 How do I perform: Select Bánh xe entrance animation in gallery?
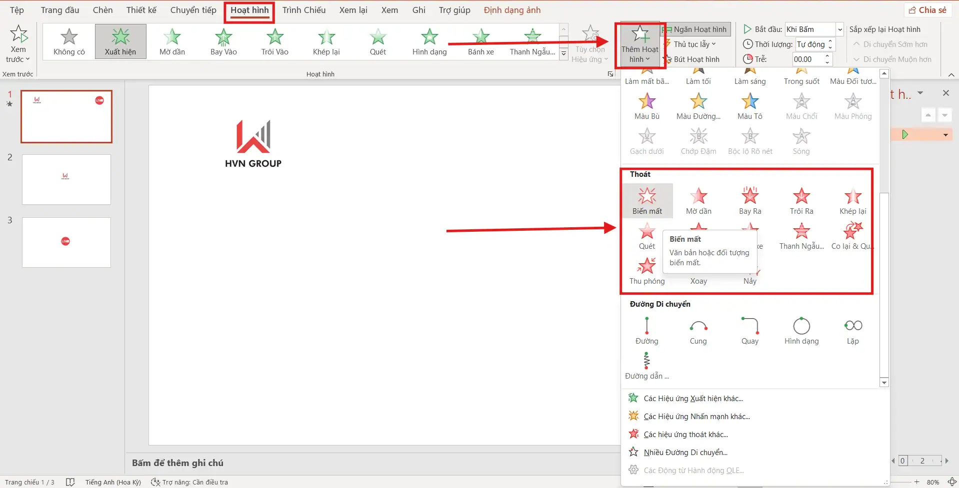pos(480,42)
